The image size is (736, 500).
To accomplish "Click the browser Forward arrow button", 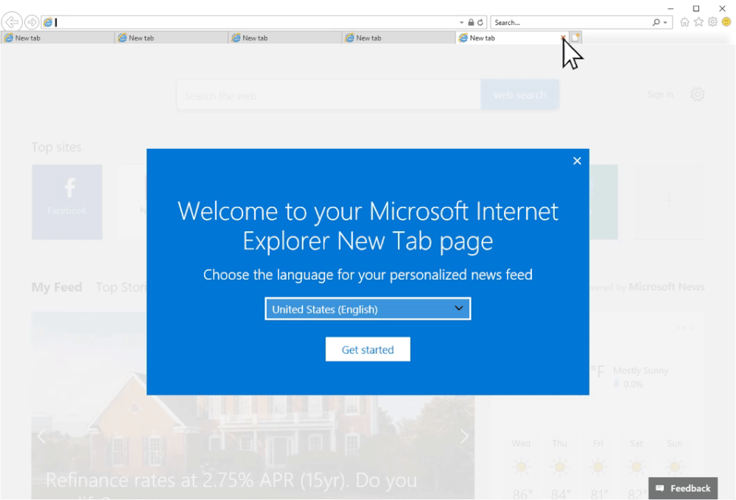I will pyautogui.click(x=32, y=22).
